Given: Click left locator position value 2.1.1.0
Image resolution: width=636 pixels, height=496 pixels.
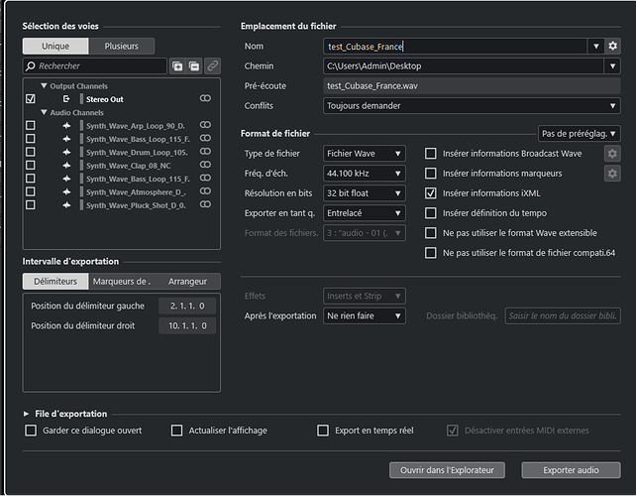Looking at the screenshot, I should click(187, 306).
